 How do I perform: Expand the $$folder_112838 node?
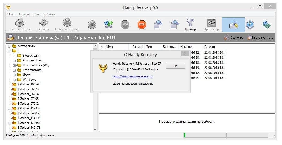(x=9, y=109)
